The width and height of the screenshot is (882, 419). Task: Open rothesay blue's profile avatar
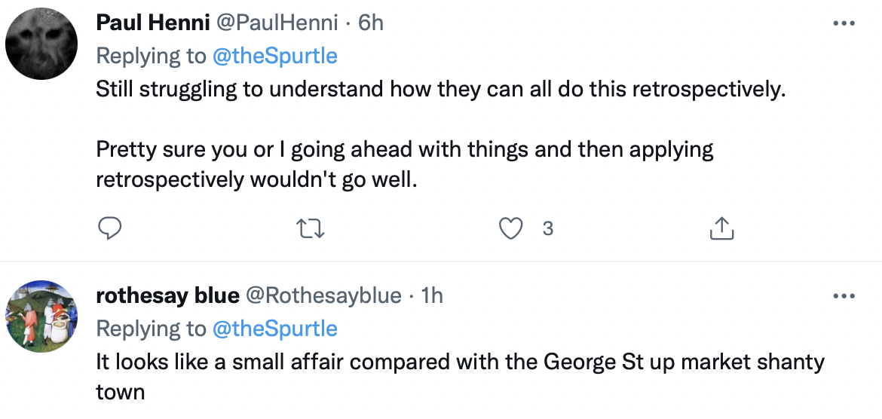tap(41, 315)
